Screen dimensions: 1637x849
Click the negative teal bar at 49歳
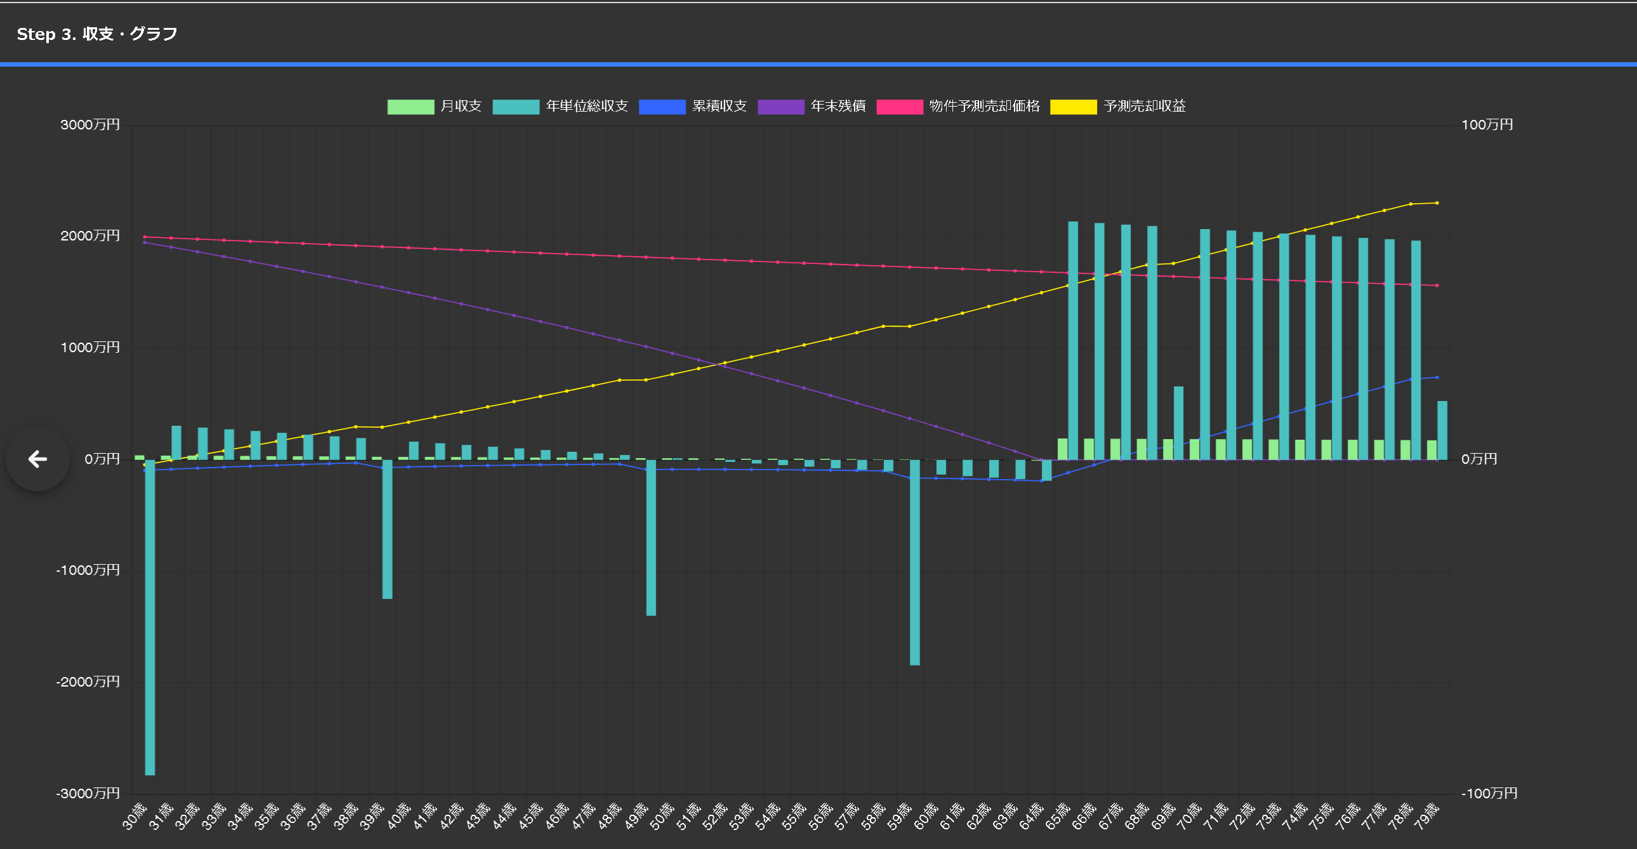[x=651, y=537]
